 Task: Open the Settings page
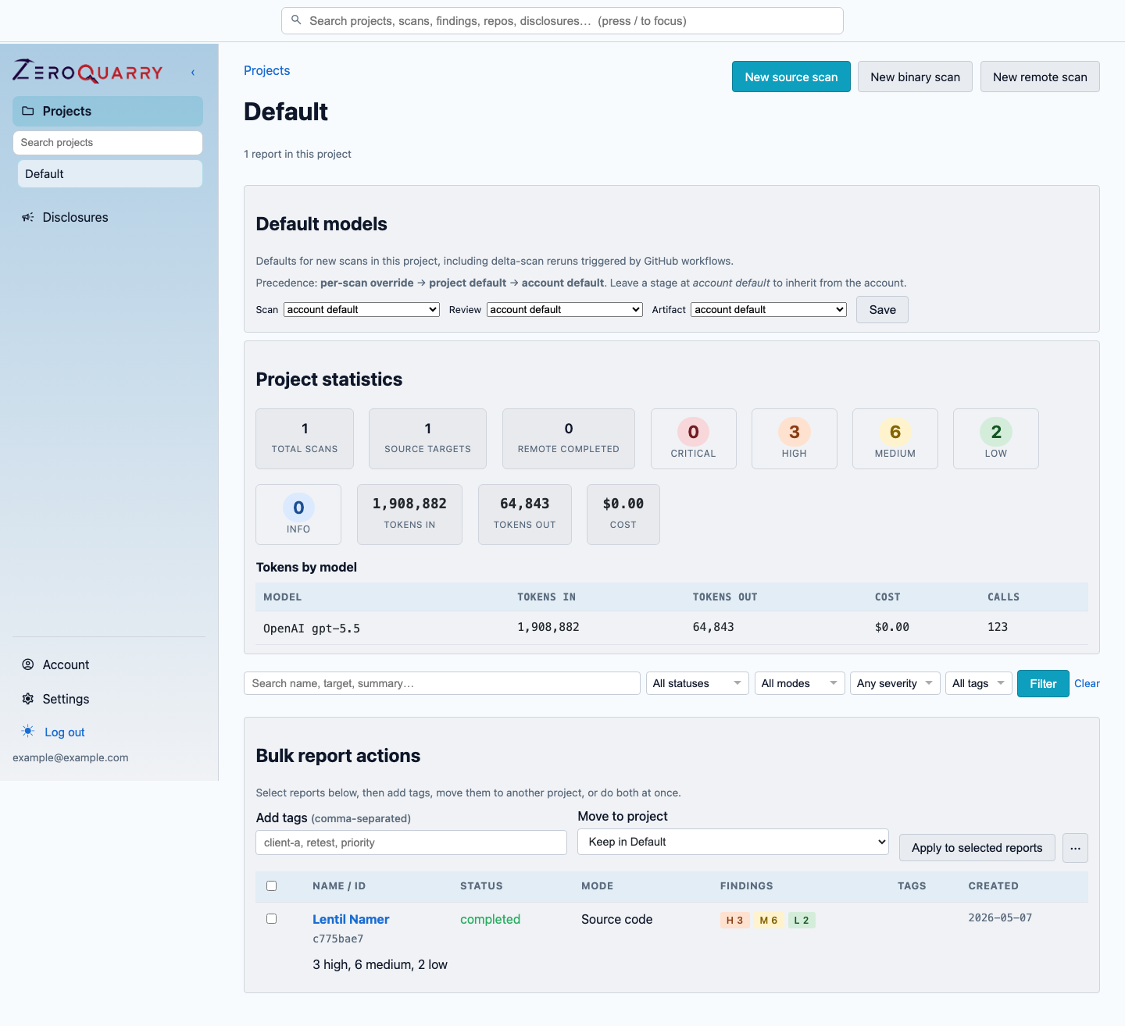(108, 699)
